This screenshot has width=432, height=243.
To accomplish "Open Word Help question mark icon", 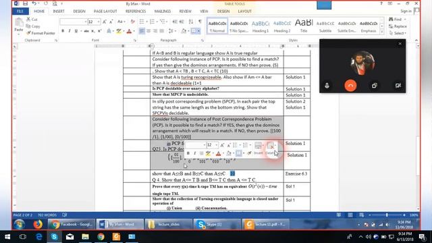I will (381, 3).
